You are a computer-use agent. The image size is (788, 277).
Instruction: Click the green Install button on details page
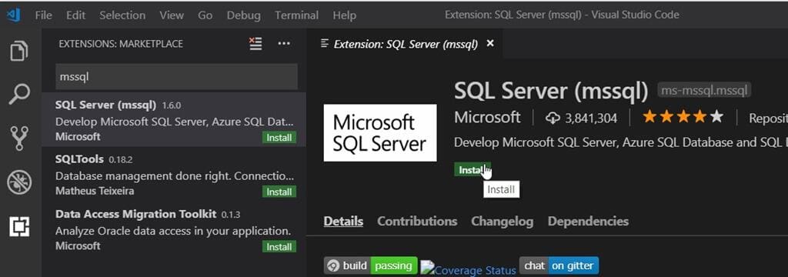[472, 169]
